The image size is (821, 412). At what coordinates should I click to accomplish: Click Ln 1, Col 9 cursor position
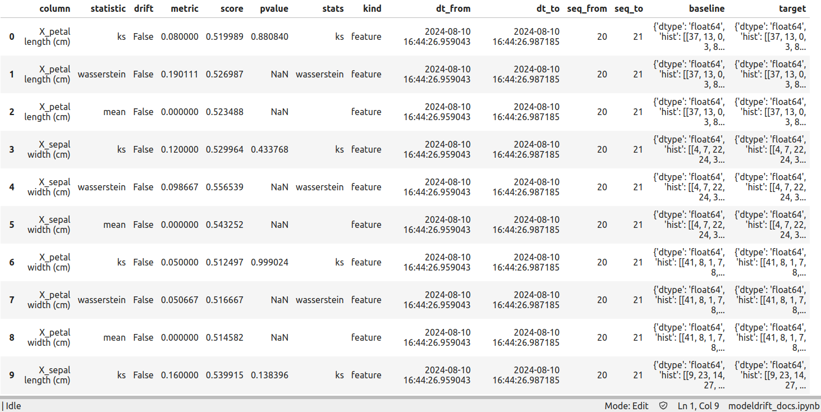click(698, 406)
